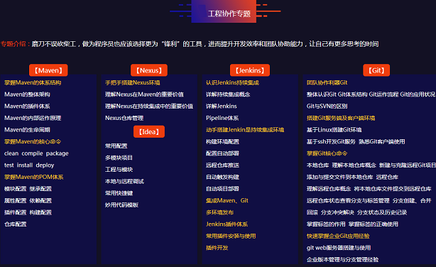
Task: Click 远程仓库状态查看分支与标签管理 line
Action: pyautogui.click(x=348, y=200)
